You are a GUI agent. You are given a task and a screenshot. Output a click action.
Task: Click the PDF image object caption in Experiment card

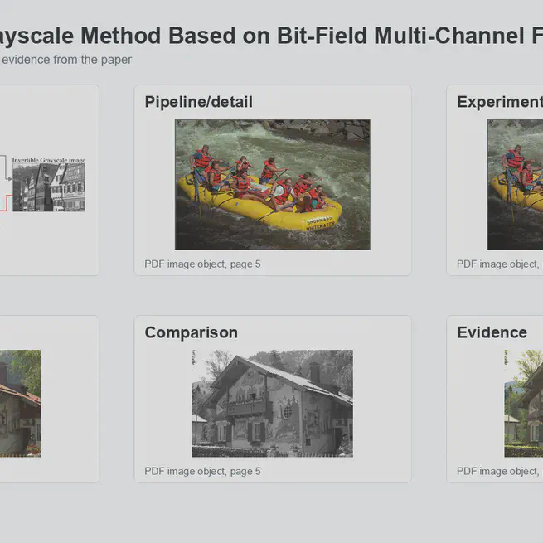pyautogui.click(x=500, y=264)
